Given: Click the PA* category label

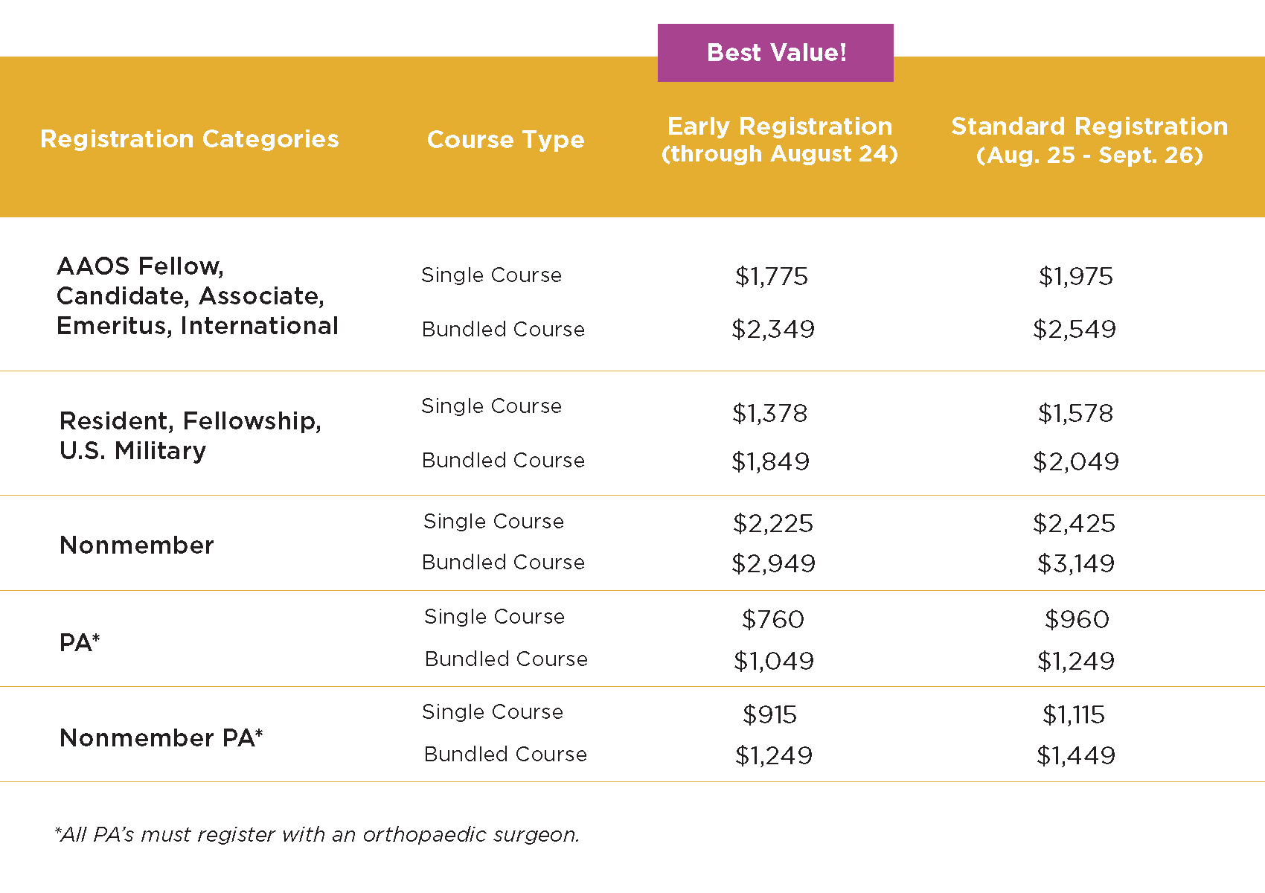Looking at the screenshot, I should click(80, 643).
